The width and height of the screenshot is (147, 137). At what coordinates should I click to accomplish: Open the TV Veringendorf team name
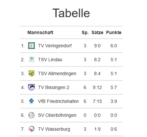point(55,46)
